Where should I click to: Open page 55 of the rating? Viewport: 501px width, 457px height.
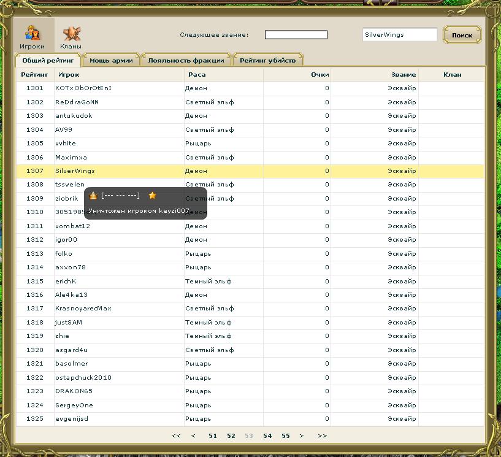pyautogui.click(x=286, y=436)
